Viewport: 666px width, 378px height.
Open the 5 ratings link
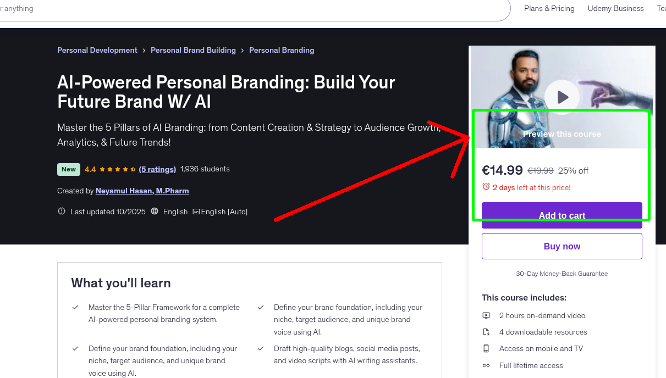point(157,169)
